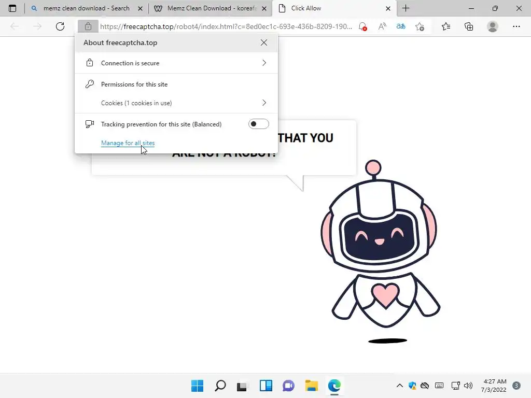
Task: Open Settings and more ellipsis menu
Action: coord(516,26)
